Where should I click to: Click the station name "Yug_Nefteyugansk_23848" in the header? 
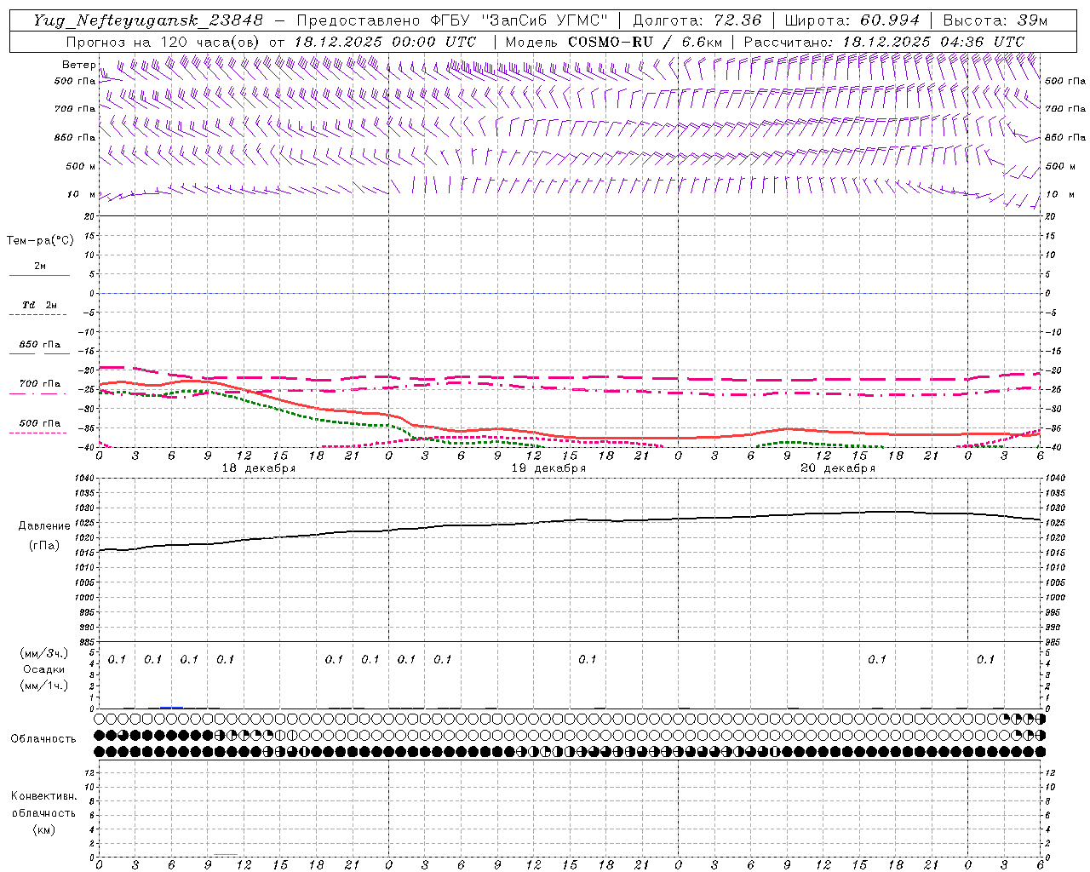pos(148,20)
